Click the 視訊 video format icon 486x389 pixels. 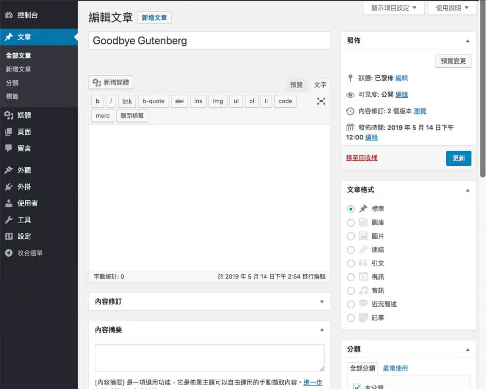pyautogui.click(x=363, y=276)
